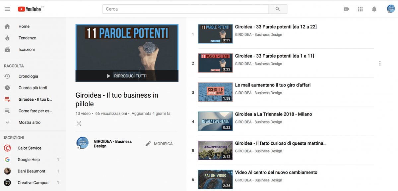This screenshot has height=191, width=398.
Task: Click REGALA ESPERIENZE thumbnail (0:22)
Action: (215, 121)
